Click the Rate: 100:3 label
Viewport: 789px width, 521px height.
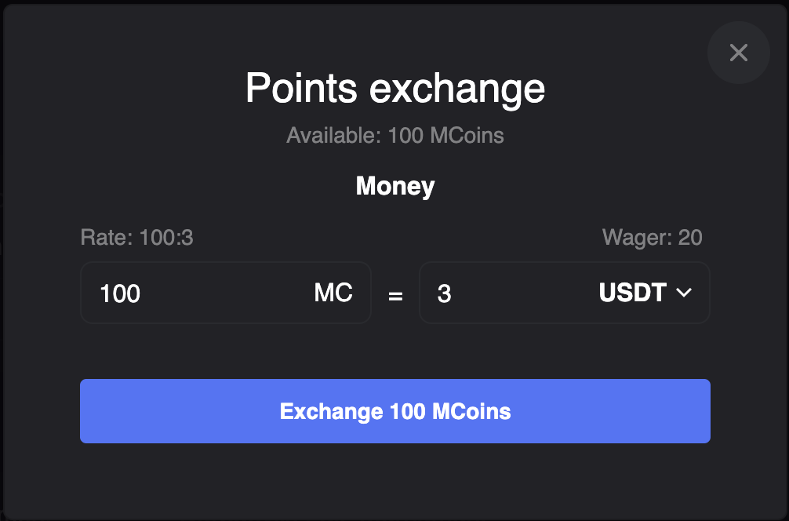[x=136, y=237]
